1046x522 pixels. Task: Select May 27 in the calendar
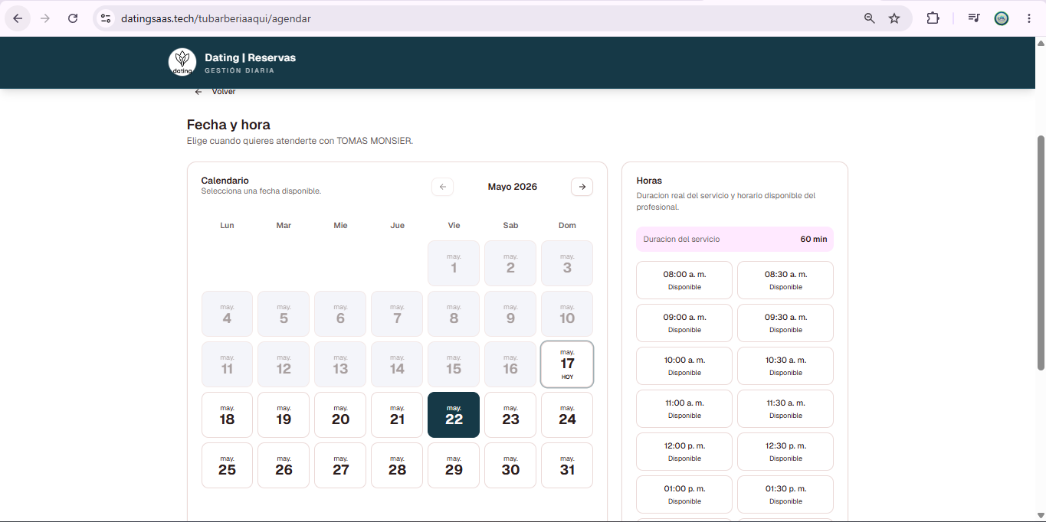340,465
